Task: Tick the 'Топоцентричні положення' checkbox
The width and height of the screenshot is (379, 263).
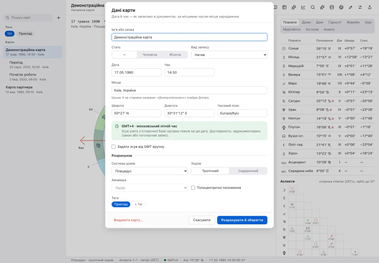Action: pos(193,188)
